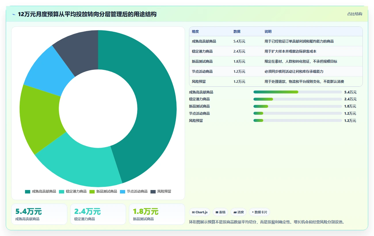The width and height of the screenshot is (374, 236).
Task: Select the 成熟高贡献商品 table row name
Action: (204, 41)
